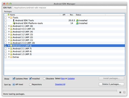Screen dimensions: 129x98
Task: Click the Android 4.1 (API 16) package folder icon
Action: pos(11,26)
